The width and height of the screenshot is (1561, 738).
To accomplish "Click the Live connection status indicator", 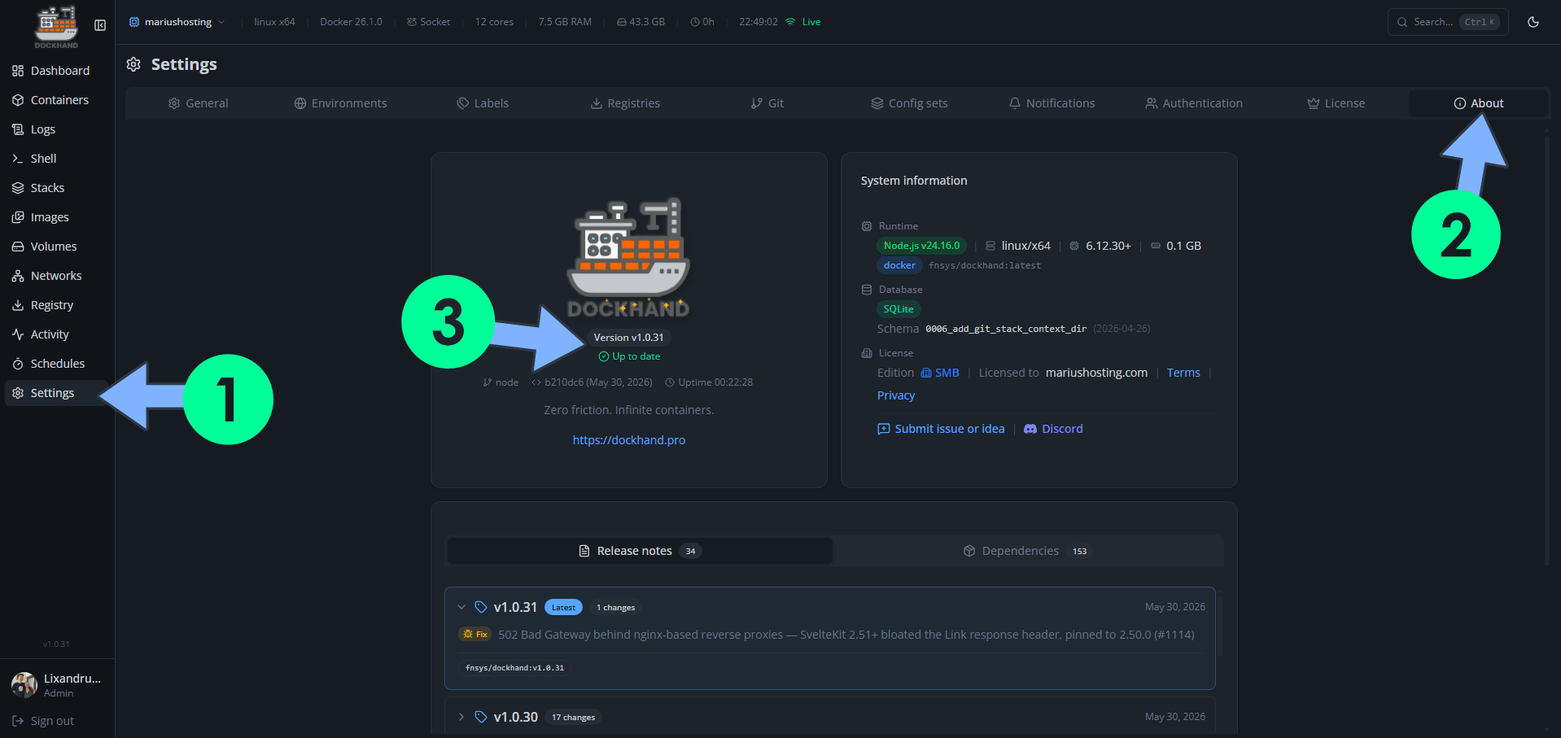I will click(x=803, y=22).
